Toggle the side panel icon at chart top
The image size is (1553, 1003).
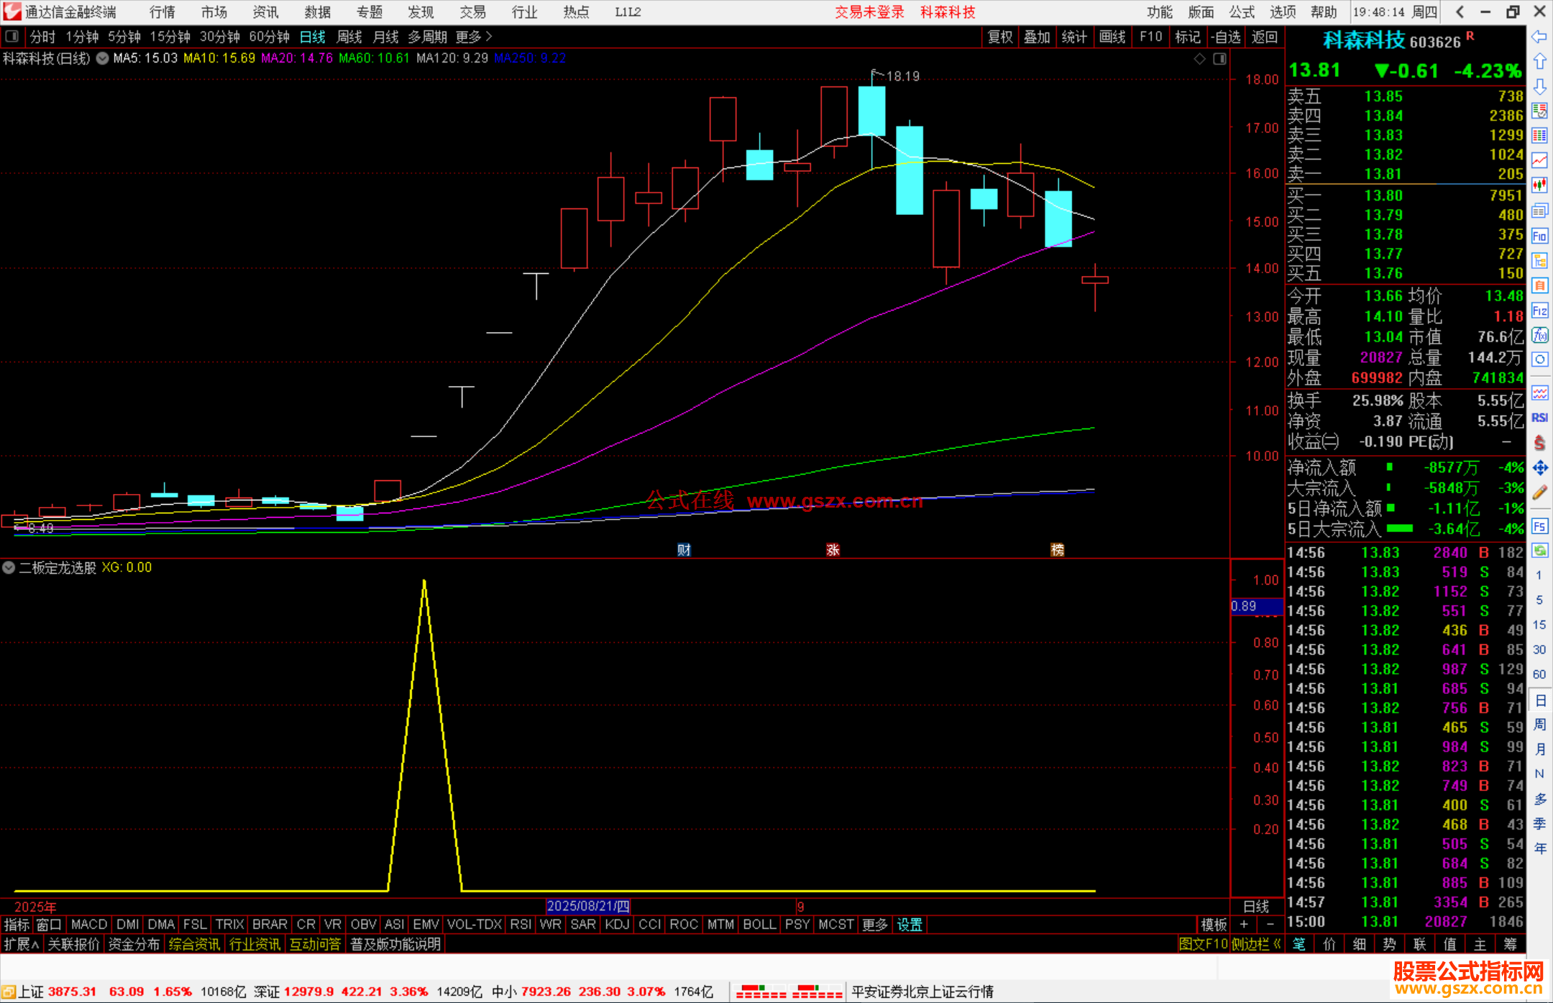click(x=1219, y=59)
